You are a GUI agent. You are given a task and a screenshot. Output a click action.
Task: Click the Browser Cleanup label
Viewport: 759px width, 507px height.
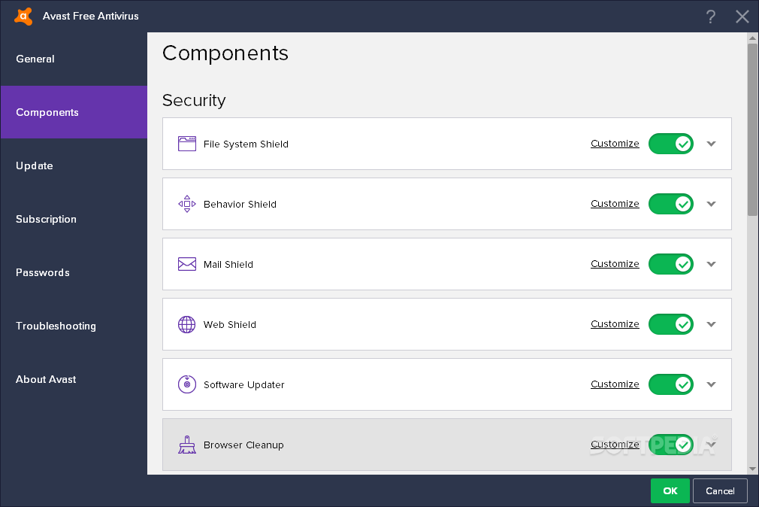click(243, 445)
